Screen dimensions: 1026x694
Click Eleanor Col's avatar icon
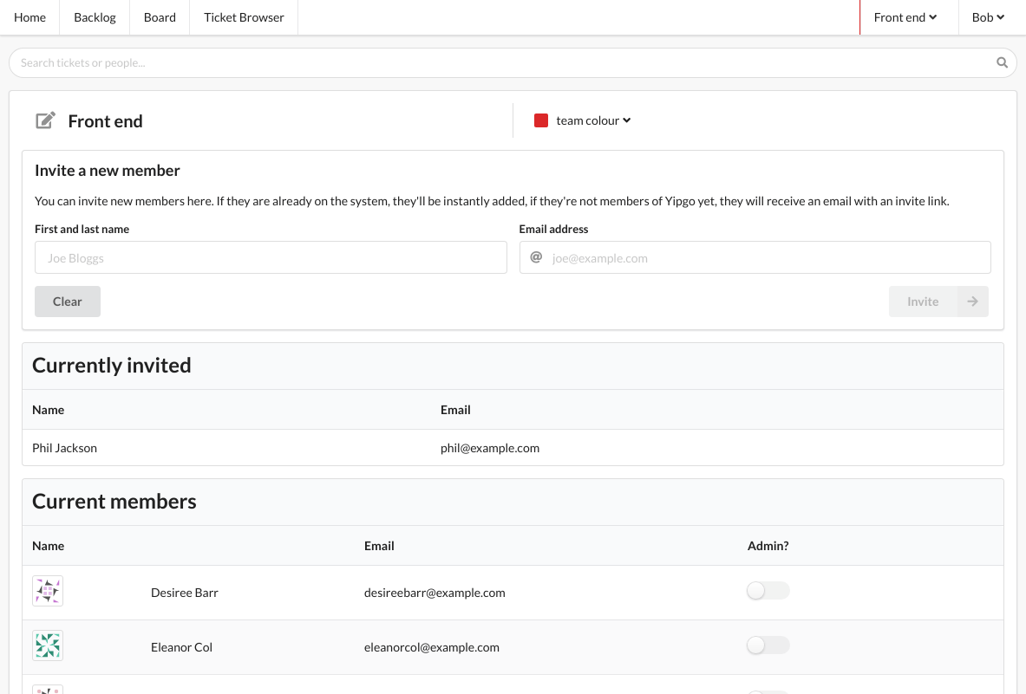click(48, 645)
